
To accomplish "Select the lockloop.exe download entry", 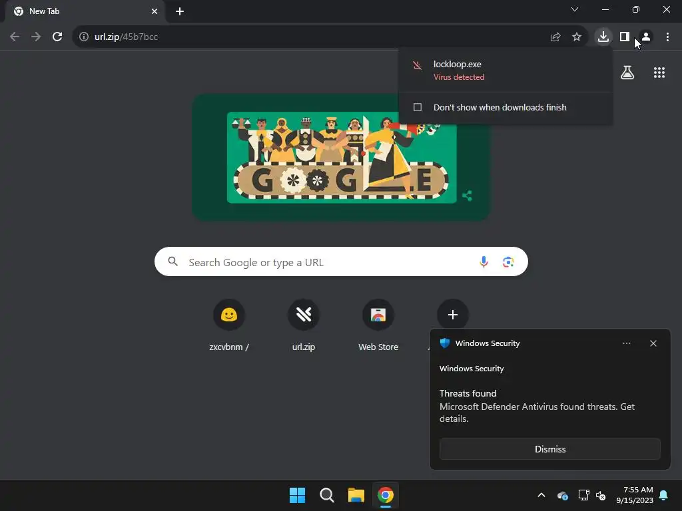I will 506,70.
